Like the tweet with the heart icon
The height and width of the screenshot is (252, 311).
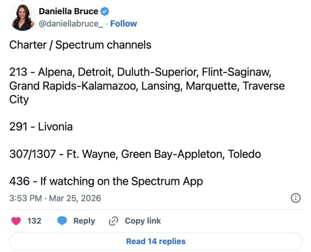click(x=16, y=221)
